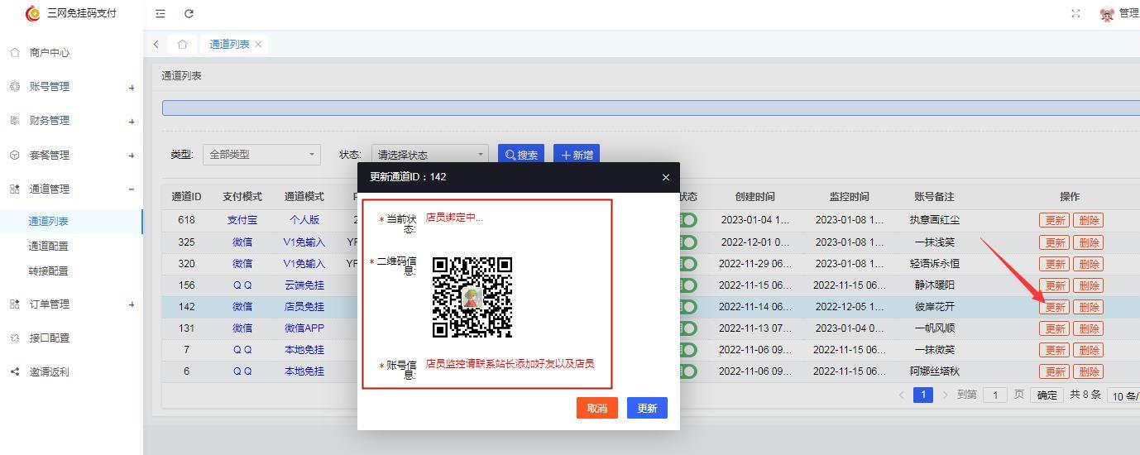The height and width of the screenshot is (455, 1140).
Task: Click the 通道ID column header
Action: (x=186, y=197)
